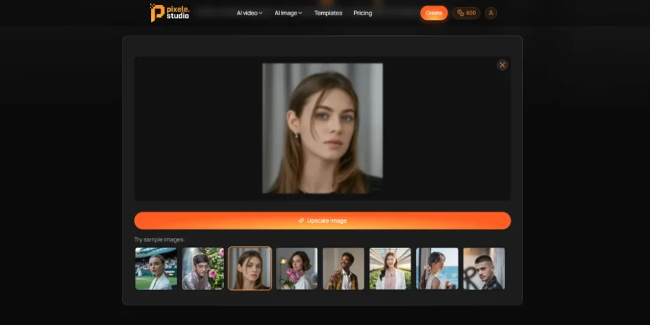Expand the AI image dropdown
The width and height of the screenshot is (650, 325).
(x=288, y=13)
